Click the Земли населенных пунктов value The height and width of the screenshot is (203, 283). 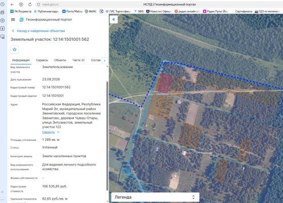[64, 156]
